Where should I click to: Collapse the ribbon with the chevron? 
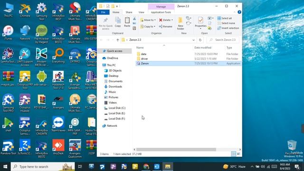pyautogui.click(x=234, y=12)
